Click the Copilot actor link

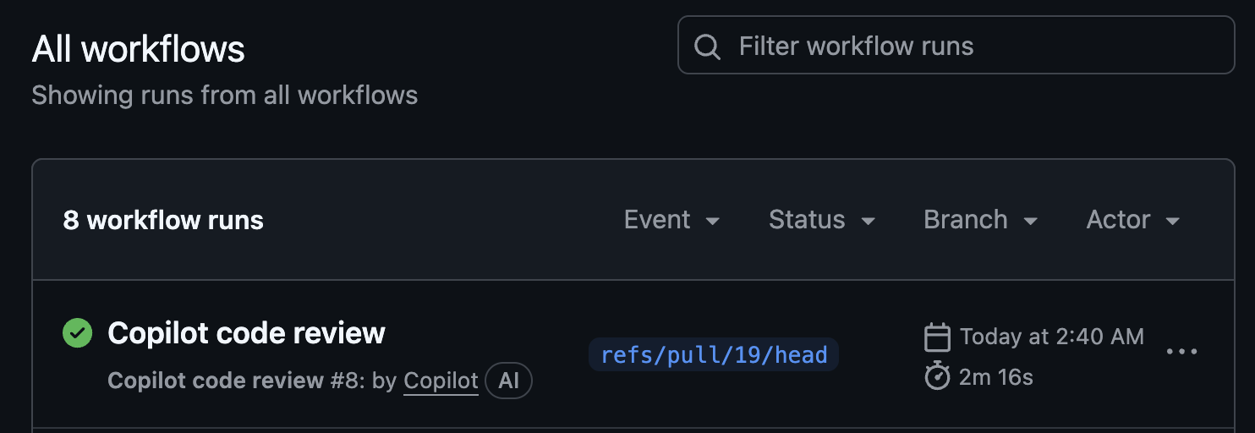tap(441, 381)
